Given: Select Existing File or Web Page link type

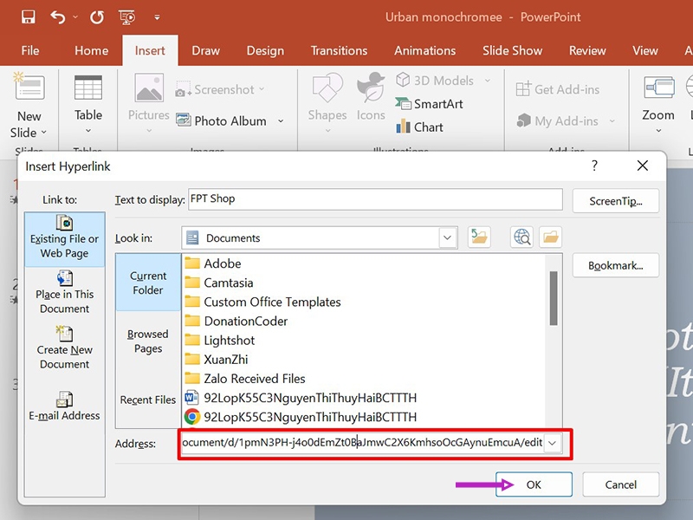Looking at the screenshot, I should pyautogui.click(x=64, y=239).
